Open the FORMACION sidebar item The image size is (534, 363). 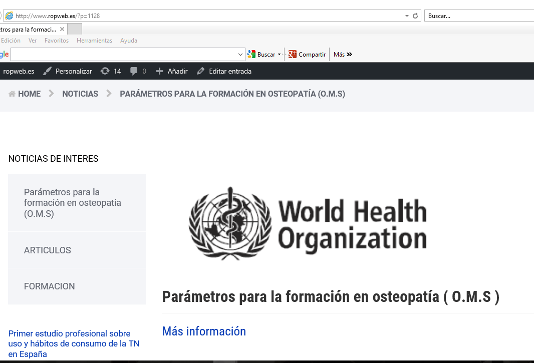coord(77,286)
